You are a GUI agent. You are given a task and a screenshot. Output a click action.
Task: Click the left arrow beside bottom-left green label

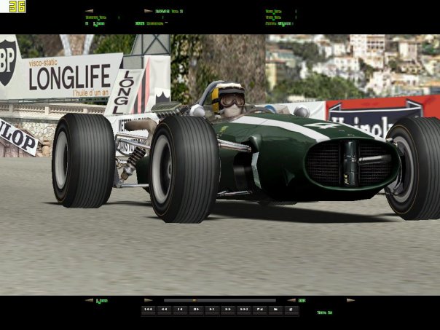89,300
